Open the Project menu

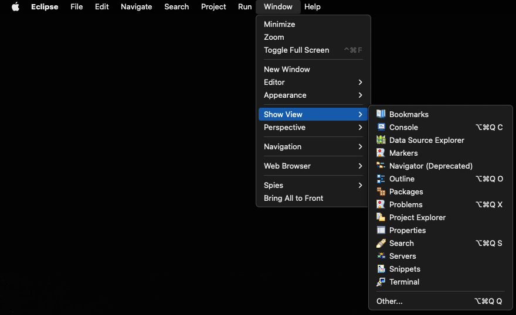[x=213, y=6]
